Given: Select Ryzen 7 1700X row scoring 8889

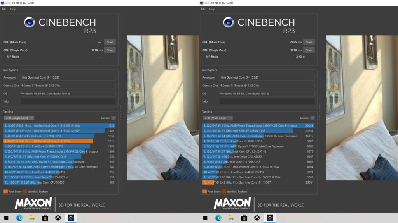Looking at the screenshot, I should 258,146.
